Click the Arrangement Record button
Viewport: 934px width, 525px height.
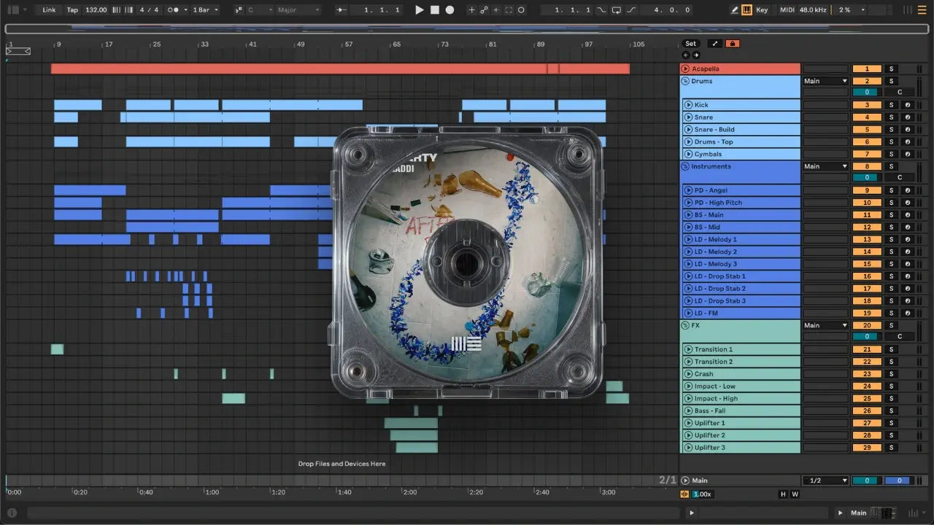coord(449,10)
